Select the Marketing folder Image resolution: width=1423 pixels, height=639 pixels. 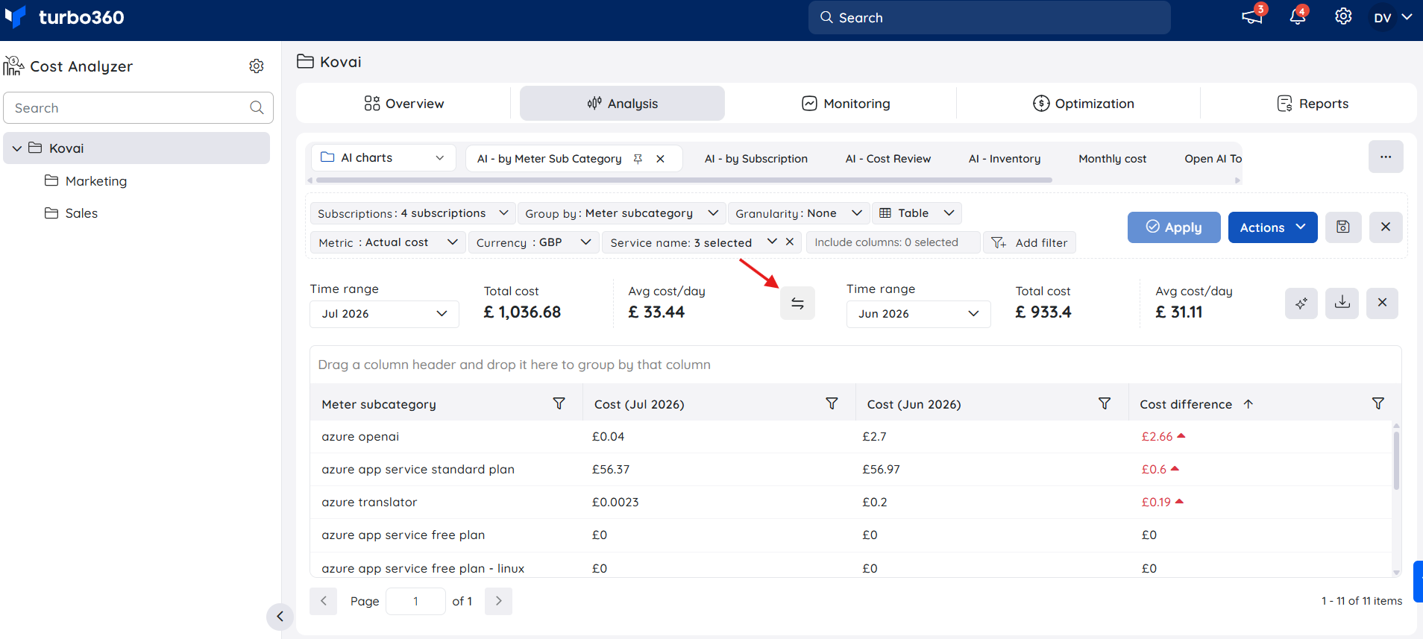tap(95, 181)
